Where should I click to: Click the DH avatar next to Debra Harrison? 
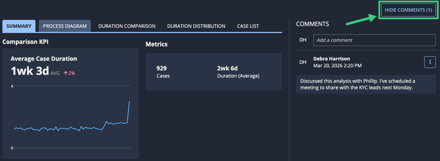coord(303,62)
